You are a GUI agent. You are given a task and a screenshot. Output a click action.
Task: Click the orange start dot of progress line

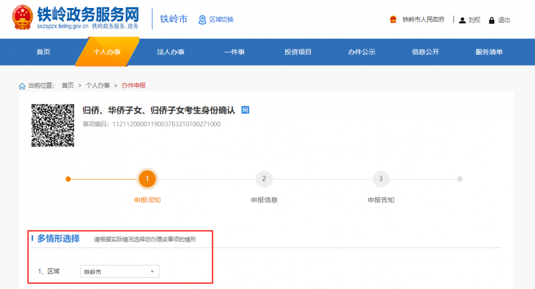[x=68, y=179]
